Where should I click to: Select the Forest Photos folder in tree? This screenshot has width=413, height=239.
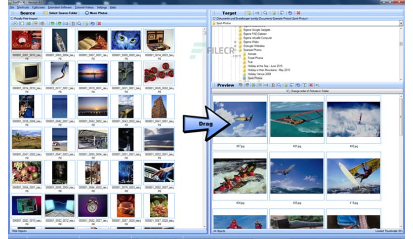[x=255, y=58]
